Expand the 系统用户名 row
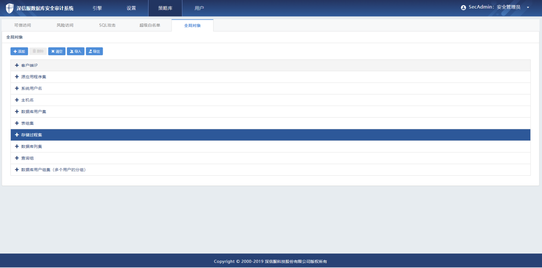 pyautogui.click(x=31, y=88)
